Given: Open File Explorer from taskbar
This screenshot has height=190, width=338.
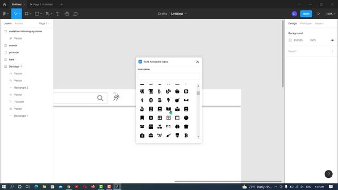Looking at the screenshot, I should click(44, 186).
